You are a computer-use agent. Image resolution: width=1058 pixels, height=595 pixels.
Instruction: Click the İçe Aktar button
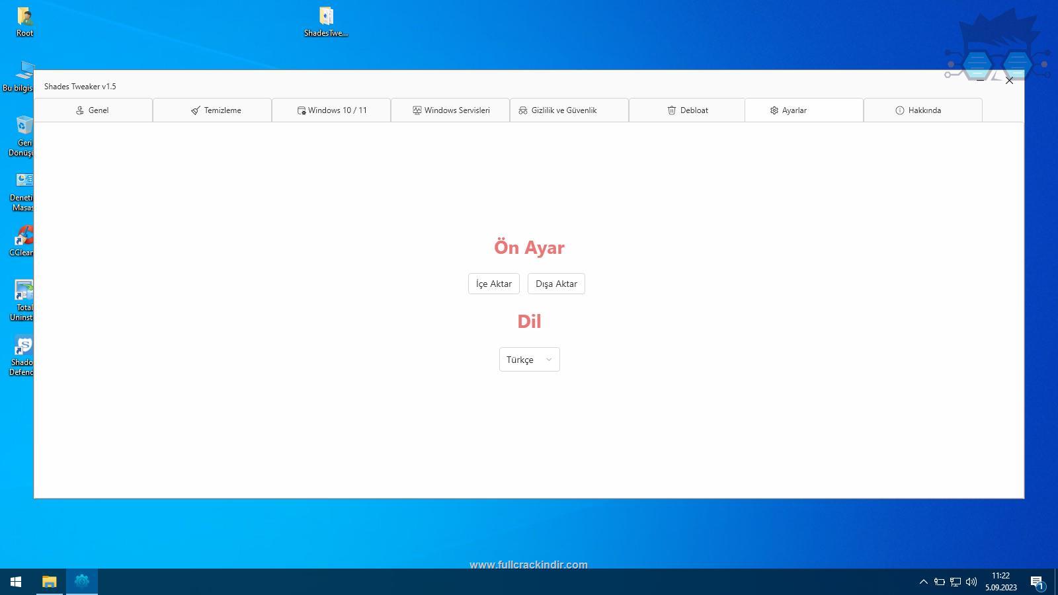click(494, 284)
